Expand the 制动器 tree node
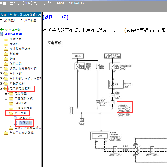The image size is (167, 167). (1, 54)
